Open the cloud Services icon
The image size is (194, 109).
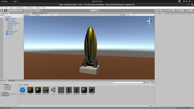(165, 10)
